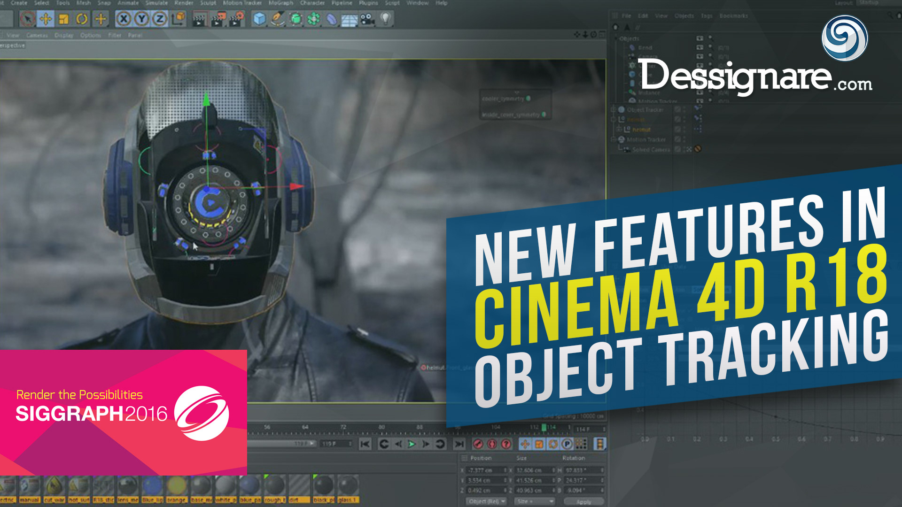
Task: Add a Light object bulb icon
Action: pos(385,19)
